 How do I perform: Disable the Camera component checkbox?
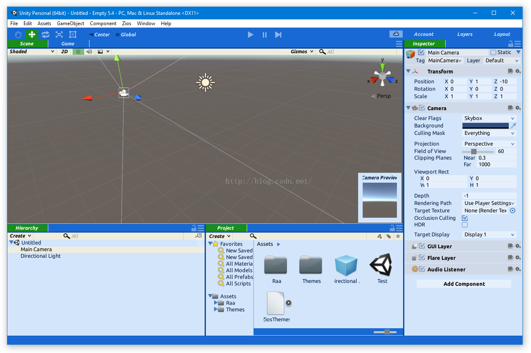pyautogui.click(x=422, y=108)
